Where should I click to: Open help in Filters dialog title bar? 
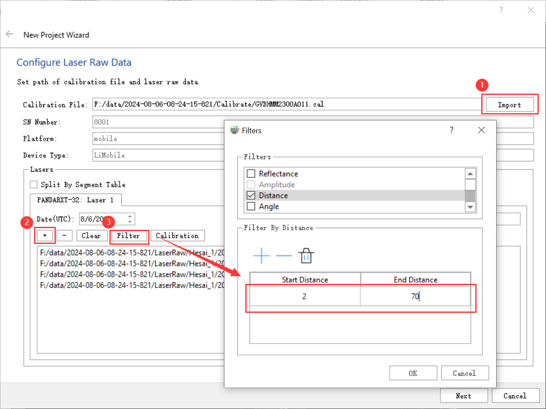tap(451, 130)
